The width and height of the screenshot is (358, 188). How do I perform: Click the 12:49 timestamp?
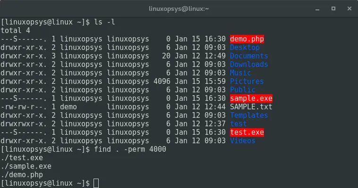(215, 56)
